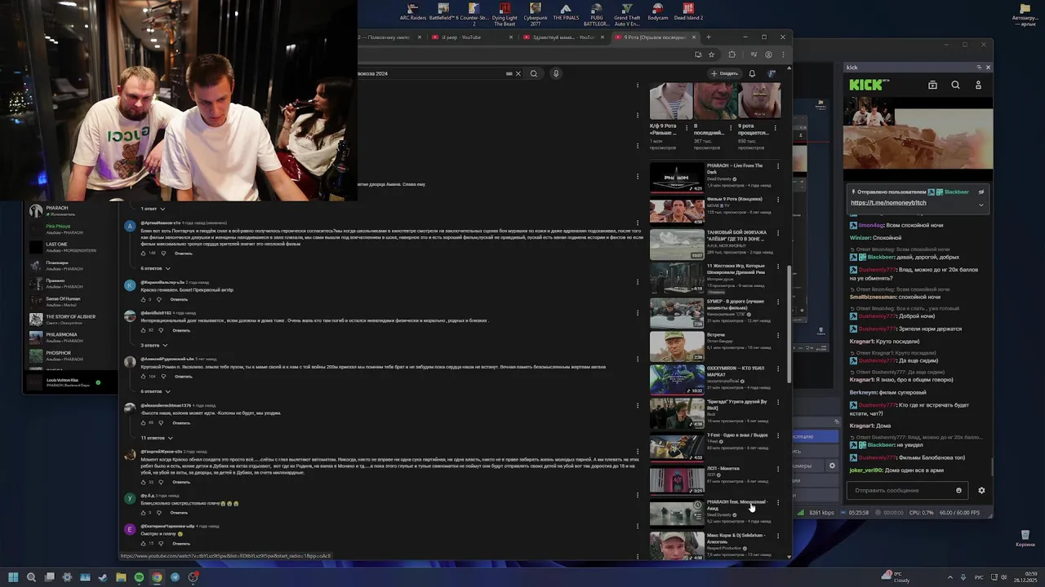Image resolution: width=1045 pixels, height=587 pixels.
Task: Open Kick search icon
Action: [955, 85]
